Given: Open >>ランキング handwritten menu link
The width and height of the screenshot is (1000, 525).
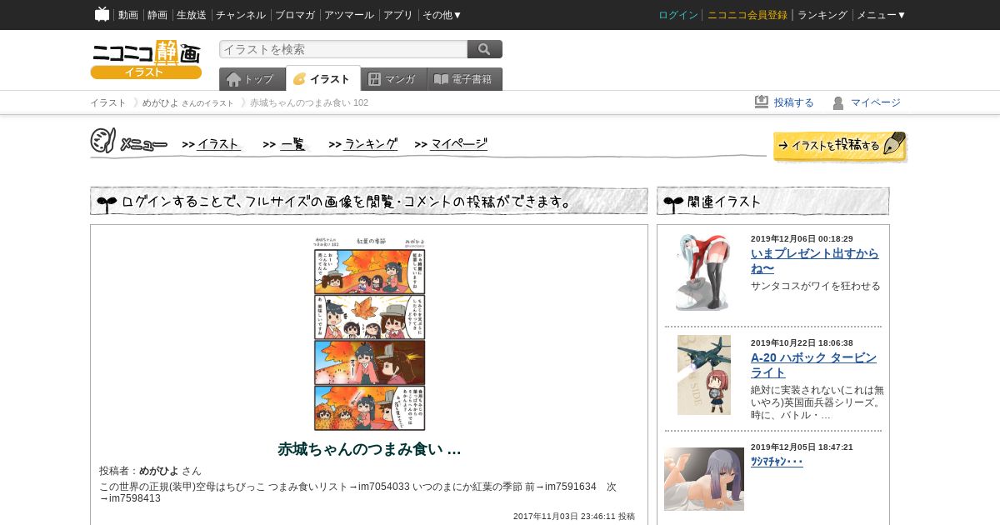Looking at the screenshot, I should coord(363,144).
